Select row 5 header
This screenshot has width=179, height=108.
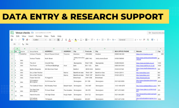(x=12, y=66)
